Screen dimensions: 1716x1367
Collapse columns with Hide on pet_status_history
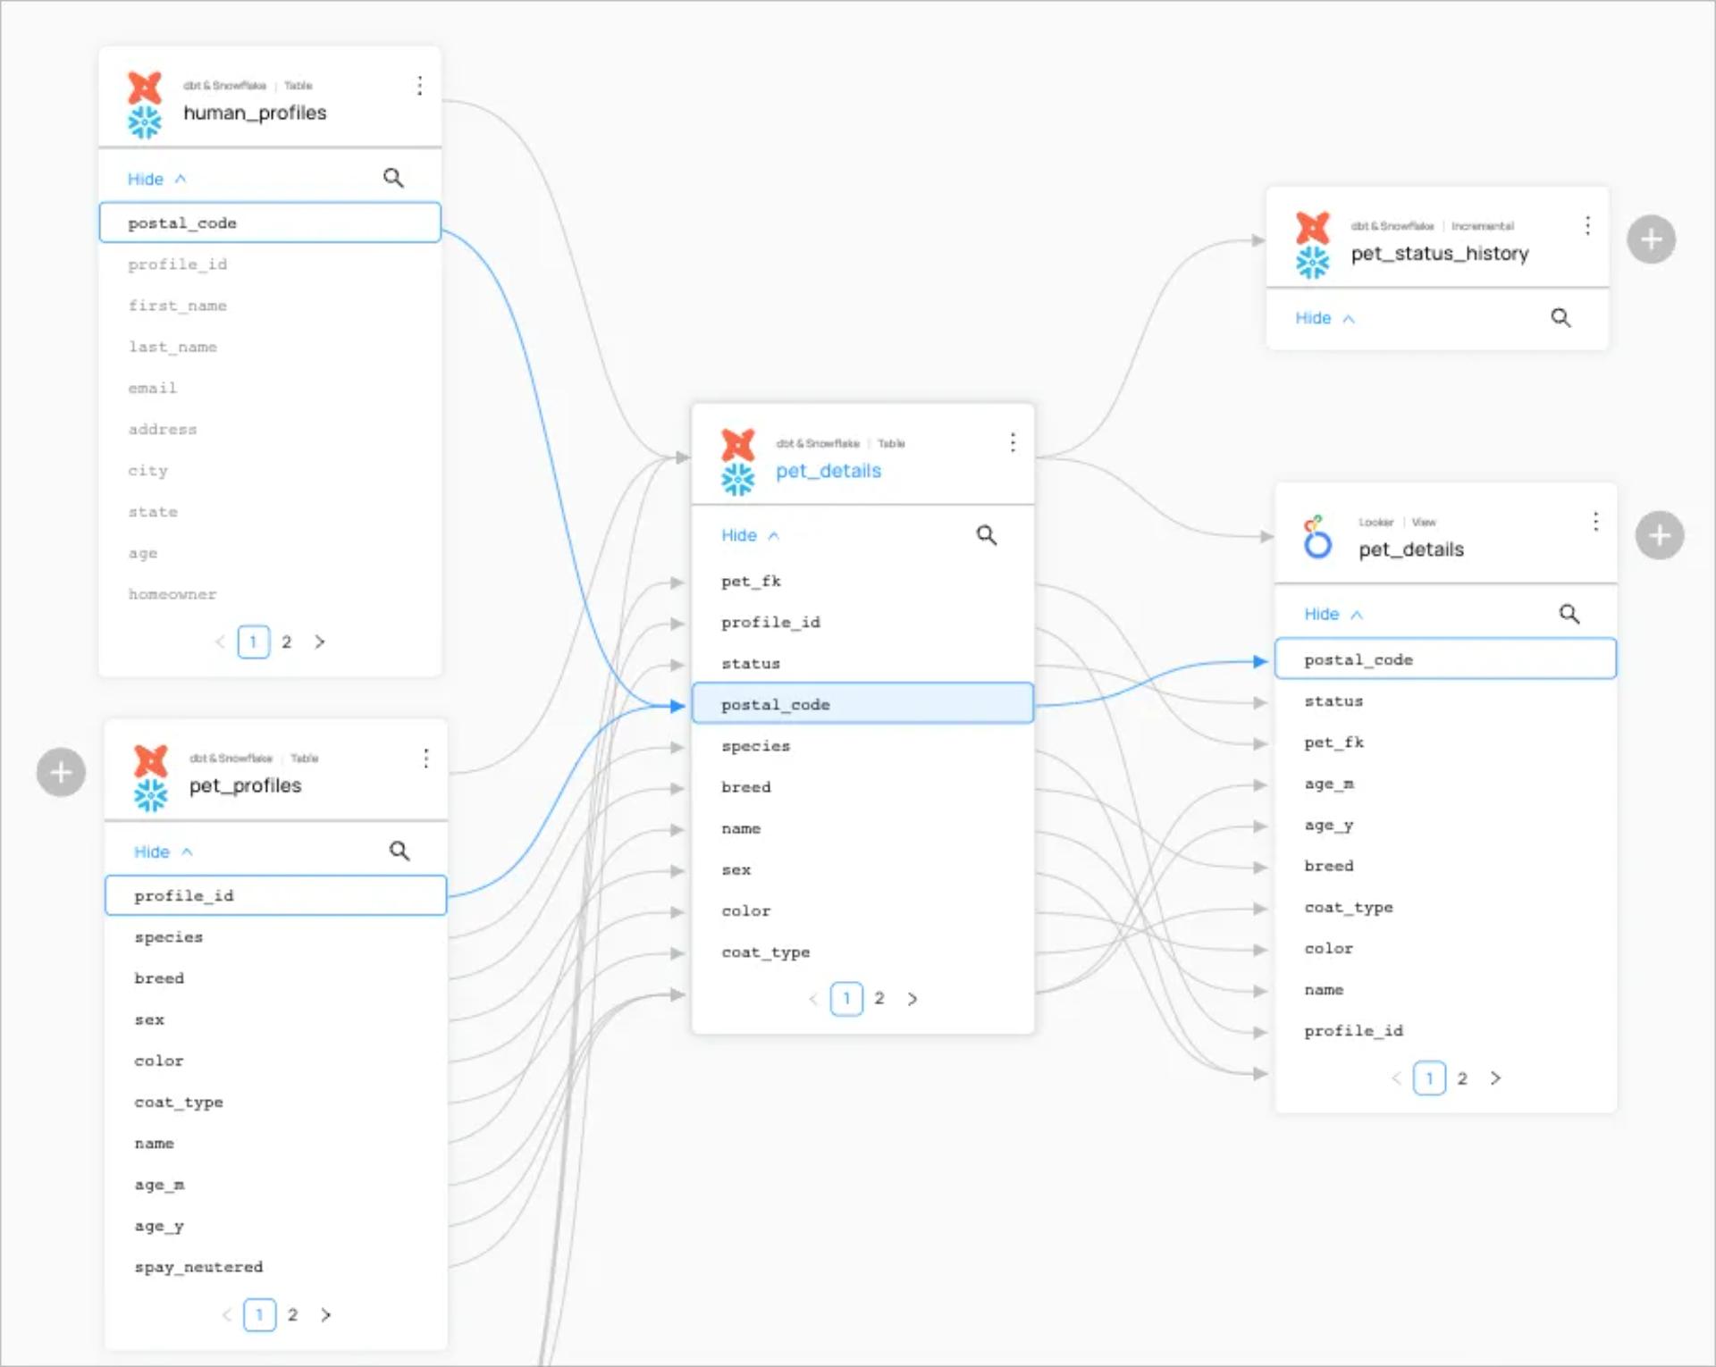[1325, 318]
